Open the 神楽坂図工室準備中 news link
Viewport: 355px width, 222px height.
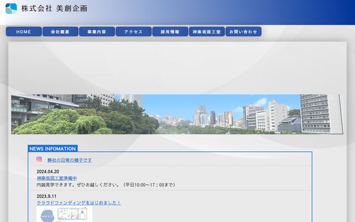(57, 178)
